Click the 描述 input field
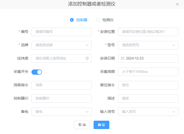Viewport: 184px width, 134px height. 148,98
